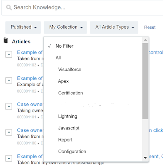Expand the Published status dropdown
The image size is (163, 166).
coord(23,27)
